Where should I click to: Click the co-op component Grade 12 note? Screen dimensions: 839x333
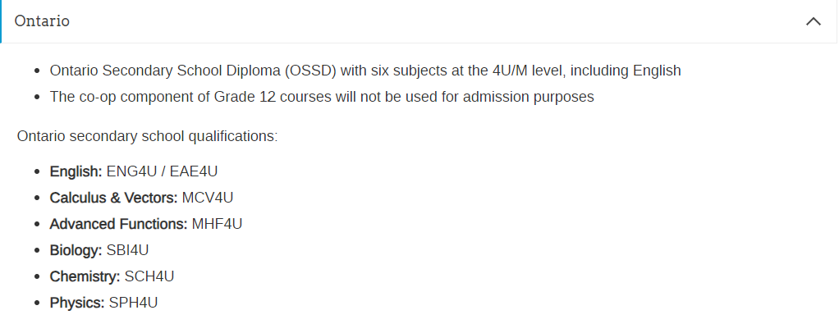coord(322,97)
